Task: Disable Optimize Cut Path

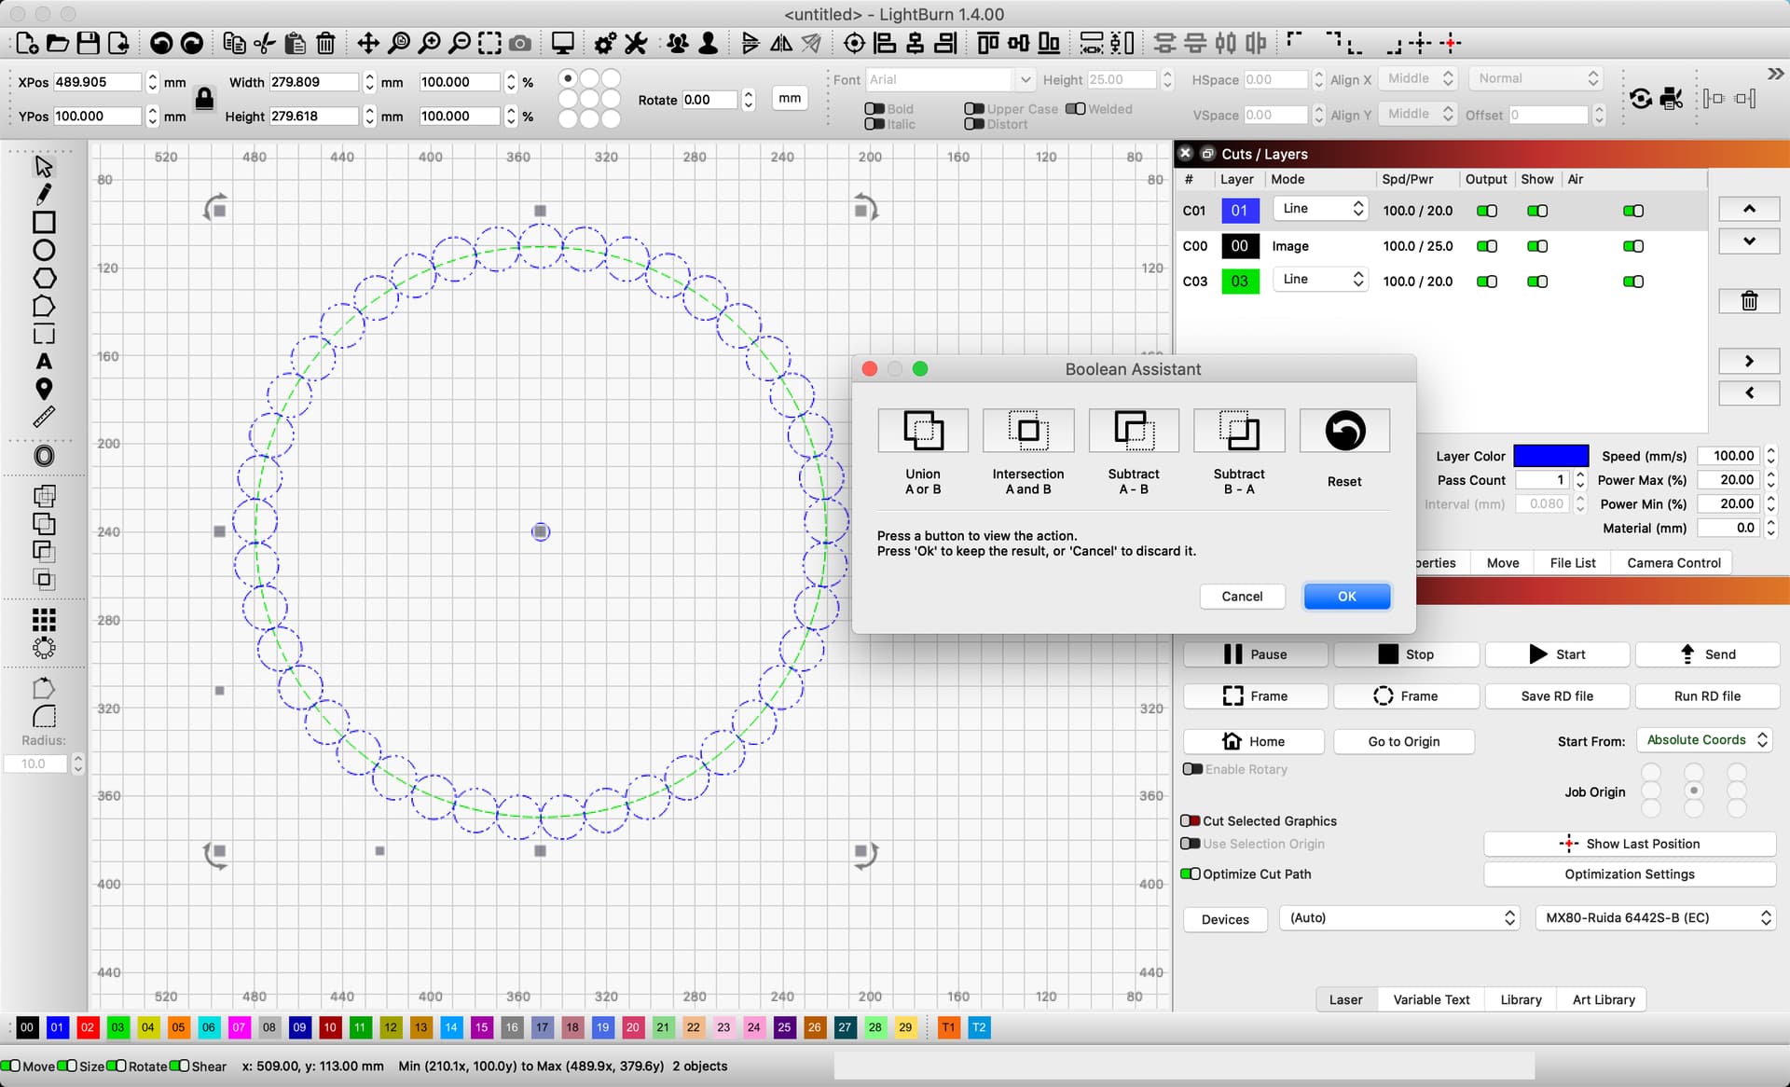Action: point(1191,874)
